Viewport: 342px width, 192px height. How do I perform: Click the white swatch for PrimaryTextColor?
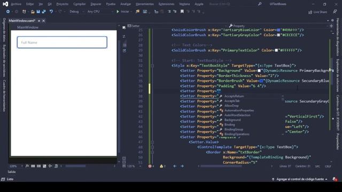(x=276, y=50)
